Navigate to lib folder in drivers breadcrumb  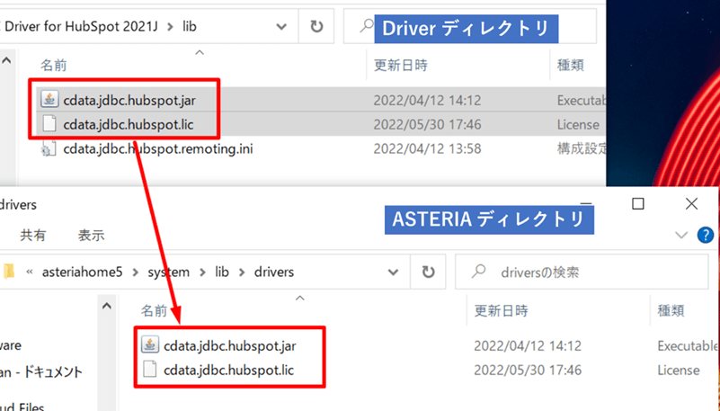click(222, 272)
